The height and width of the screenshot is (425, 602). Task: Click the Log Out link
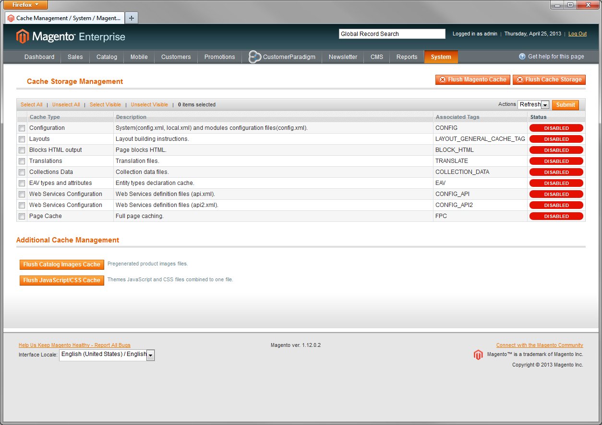tap(578, 34)
